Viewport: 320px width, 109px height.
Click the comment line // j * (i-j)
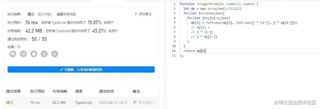[202, 32]
